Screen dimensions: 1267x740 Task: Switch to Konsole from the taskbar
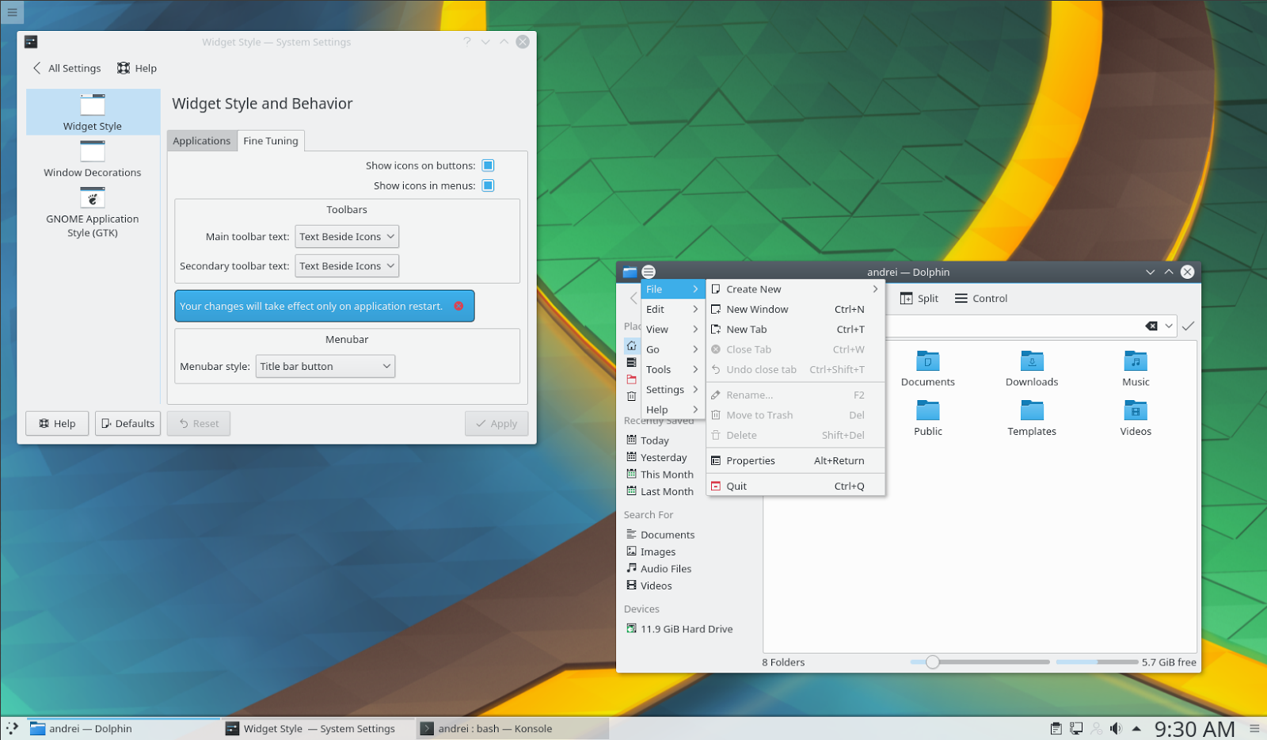point(512,728)
